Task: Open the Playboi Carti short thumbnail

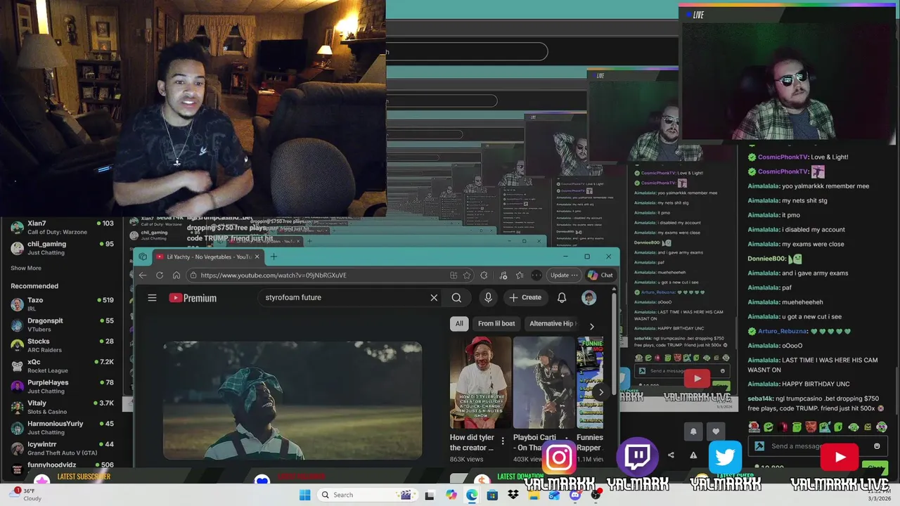Action: pos(544,383)
